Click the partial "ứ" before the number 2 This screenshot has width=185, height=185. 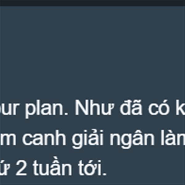[5, 167]
